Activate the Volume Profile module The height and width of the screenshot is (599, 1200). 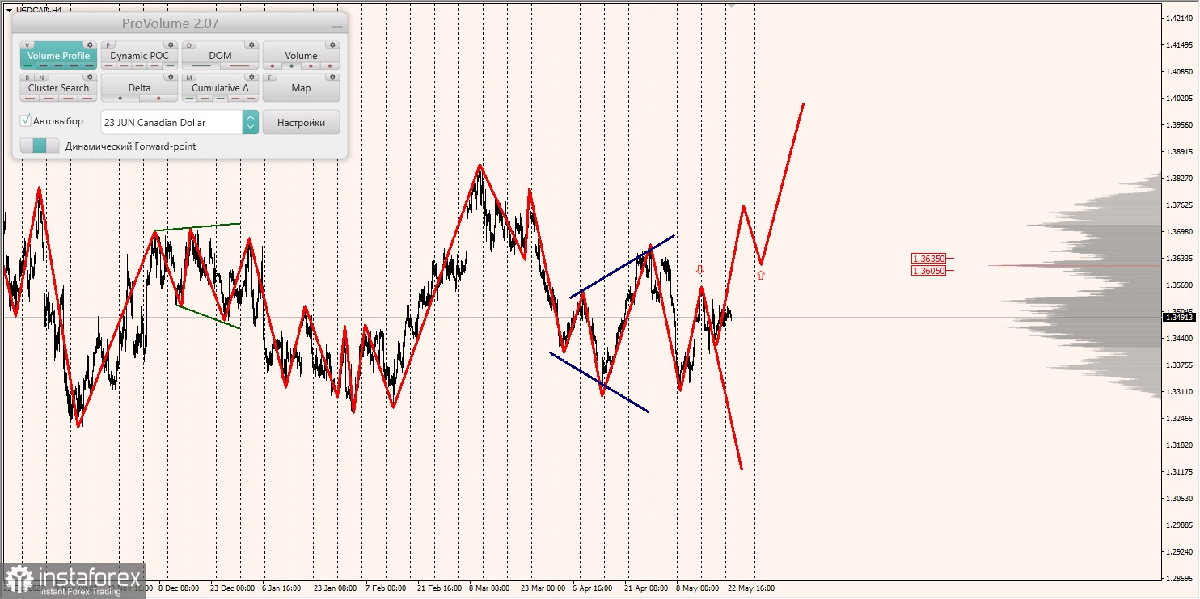58,56
